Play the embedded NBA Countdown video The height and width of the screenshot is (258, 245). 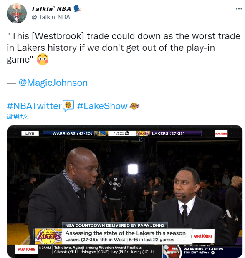point(125,191)
